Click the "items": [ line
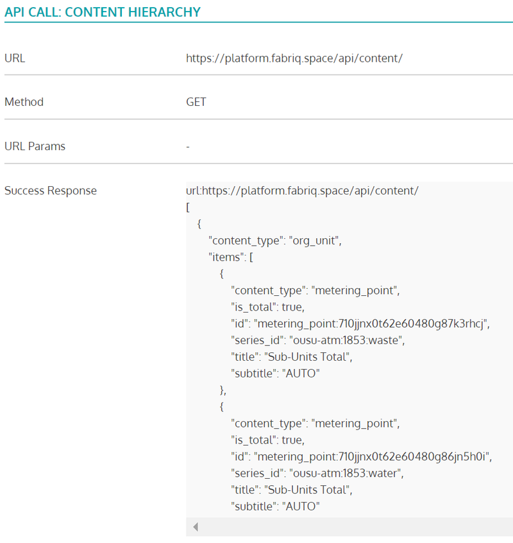Screen dimensions: 513x543 point(231,257)
